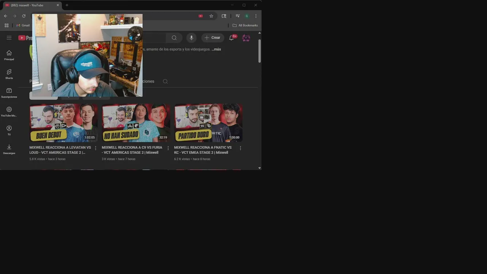Click the red YouTube extension icon in address bar
This screenshot has height=274, width=487.
pos(201,16)
